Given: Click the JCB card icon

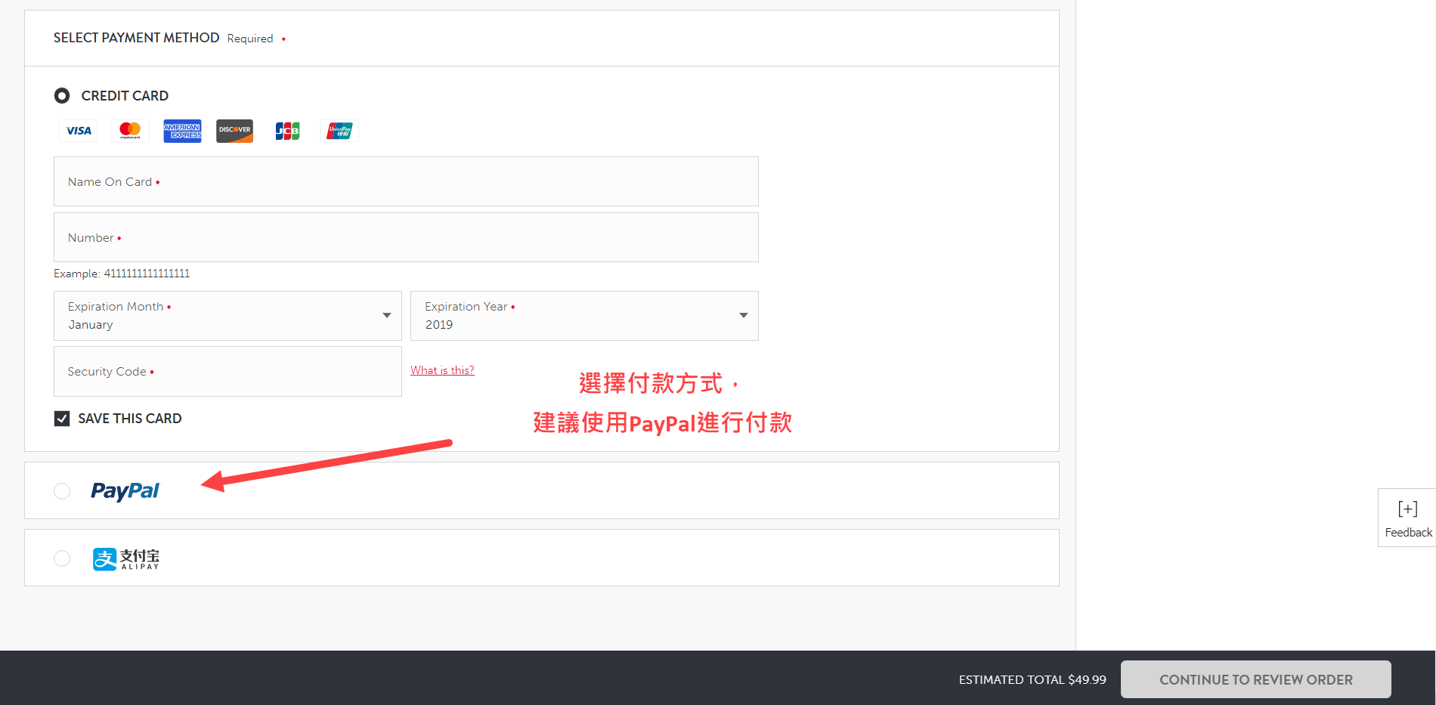Looking at the screenshot, I should [x=287, y=131].
